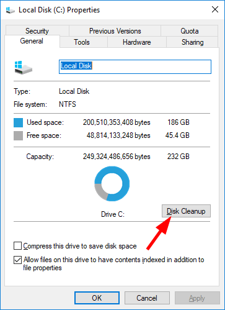Click the Local Disk name text field
The width and height of the screenshot is (225, 310).
point(135,66)
